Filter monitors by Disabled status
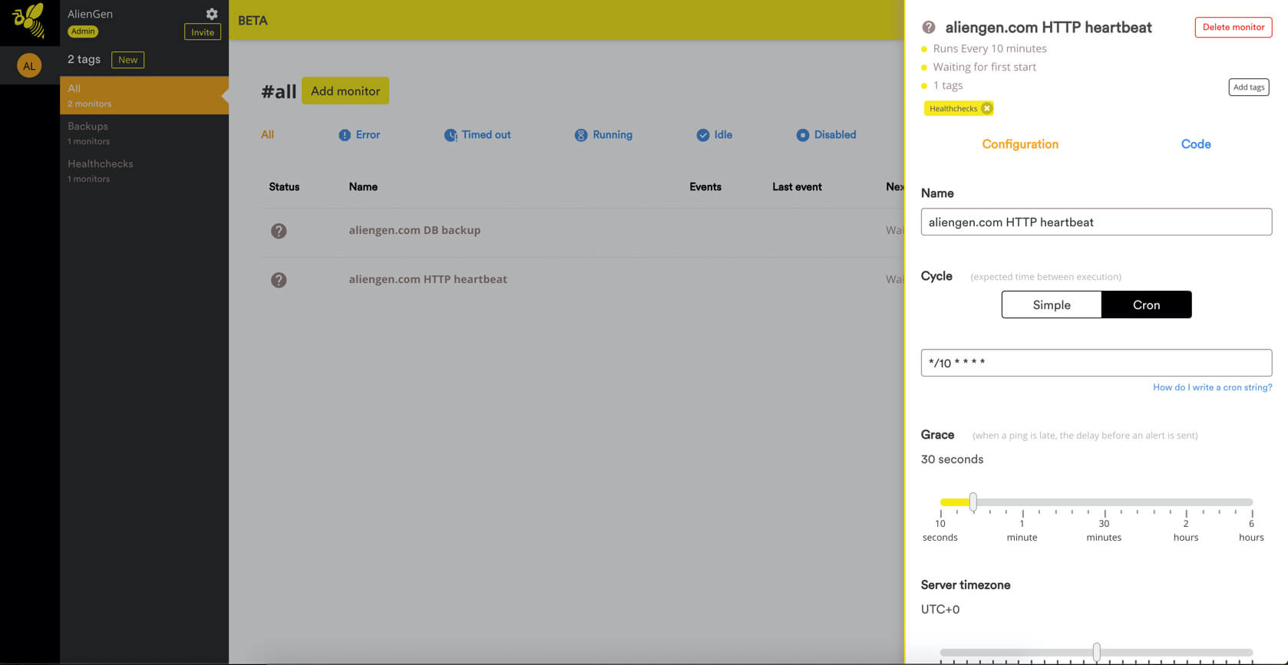Screen dimensions: 1288x665 (x=826, y=135)
